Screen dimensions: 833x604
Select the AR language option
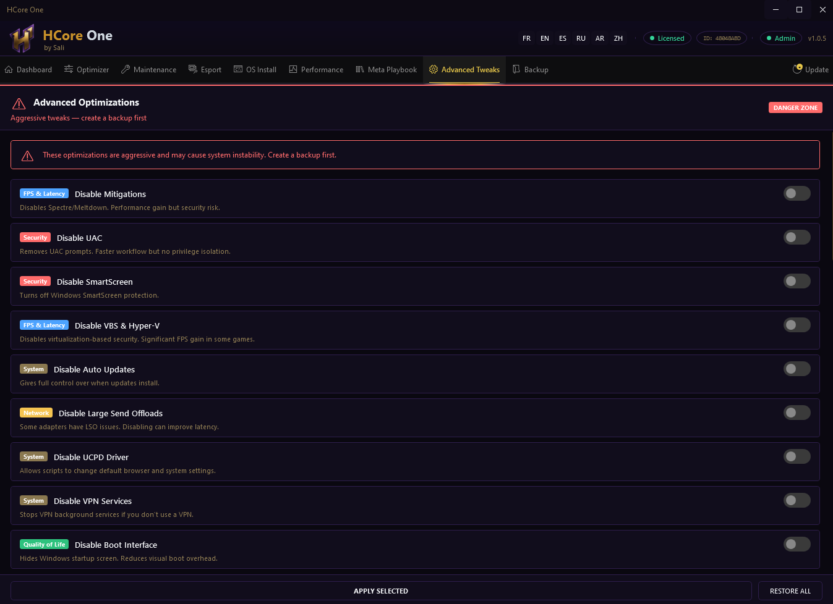(x=600, y=38)
